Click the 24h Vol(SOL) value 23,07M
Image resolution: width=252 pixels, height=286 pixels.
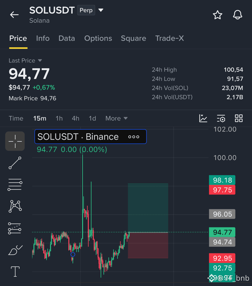click(233, 88)
